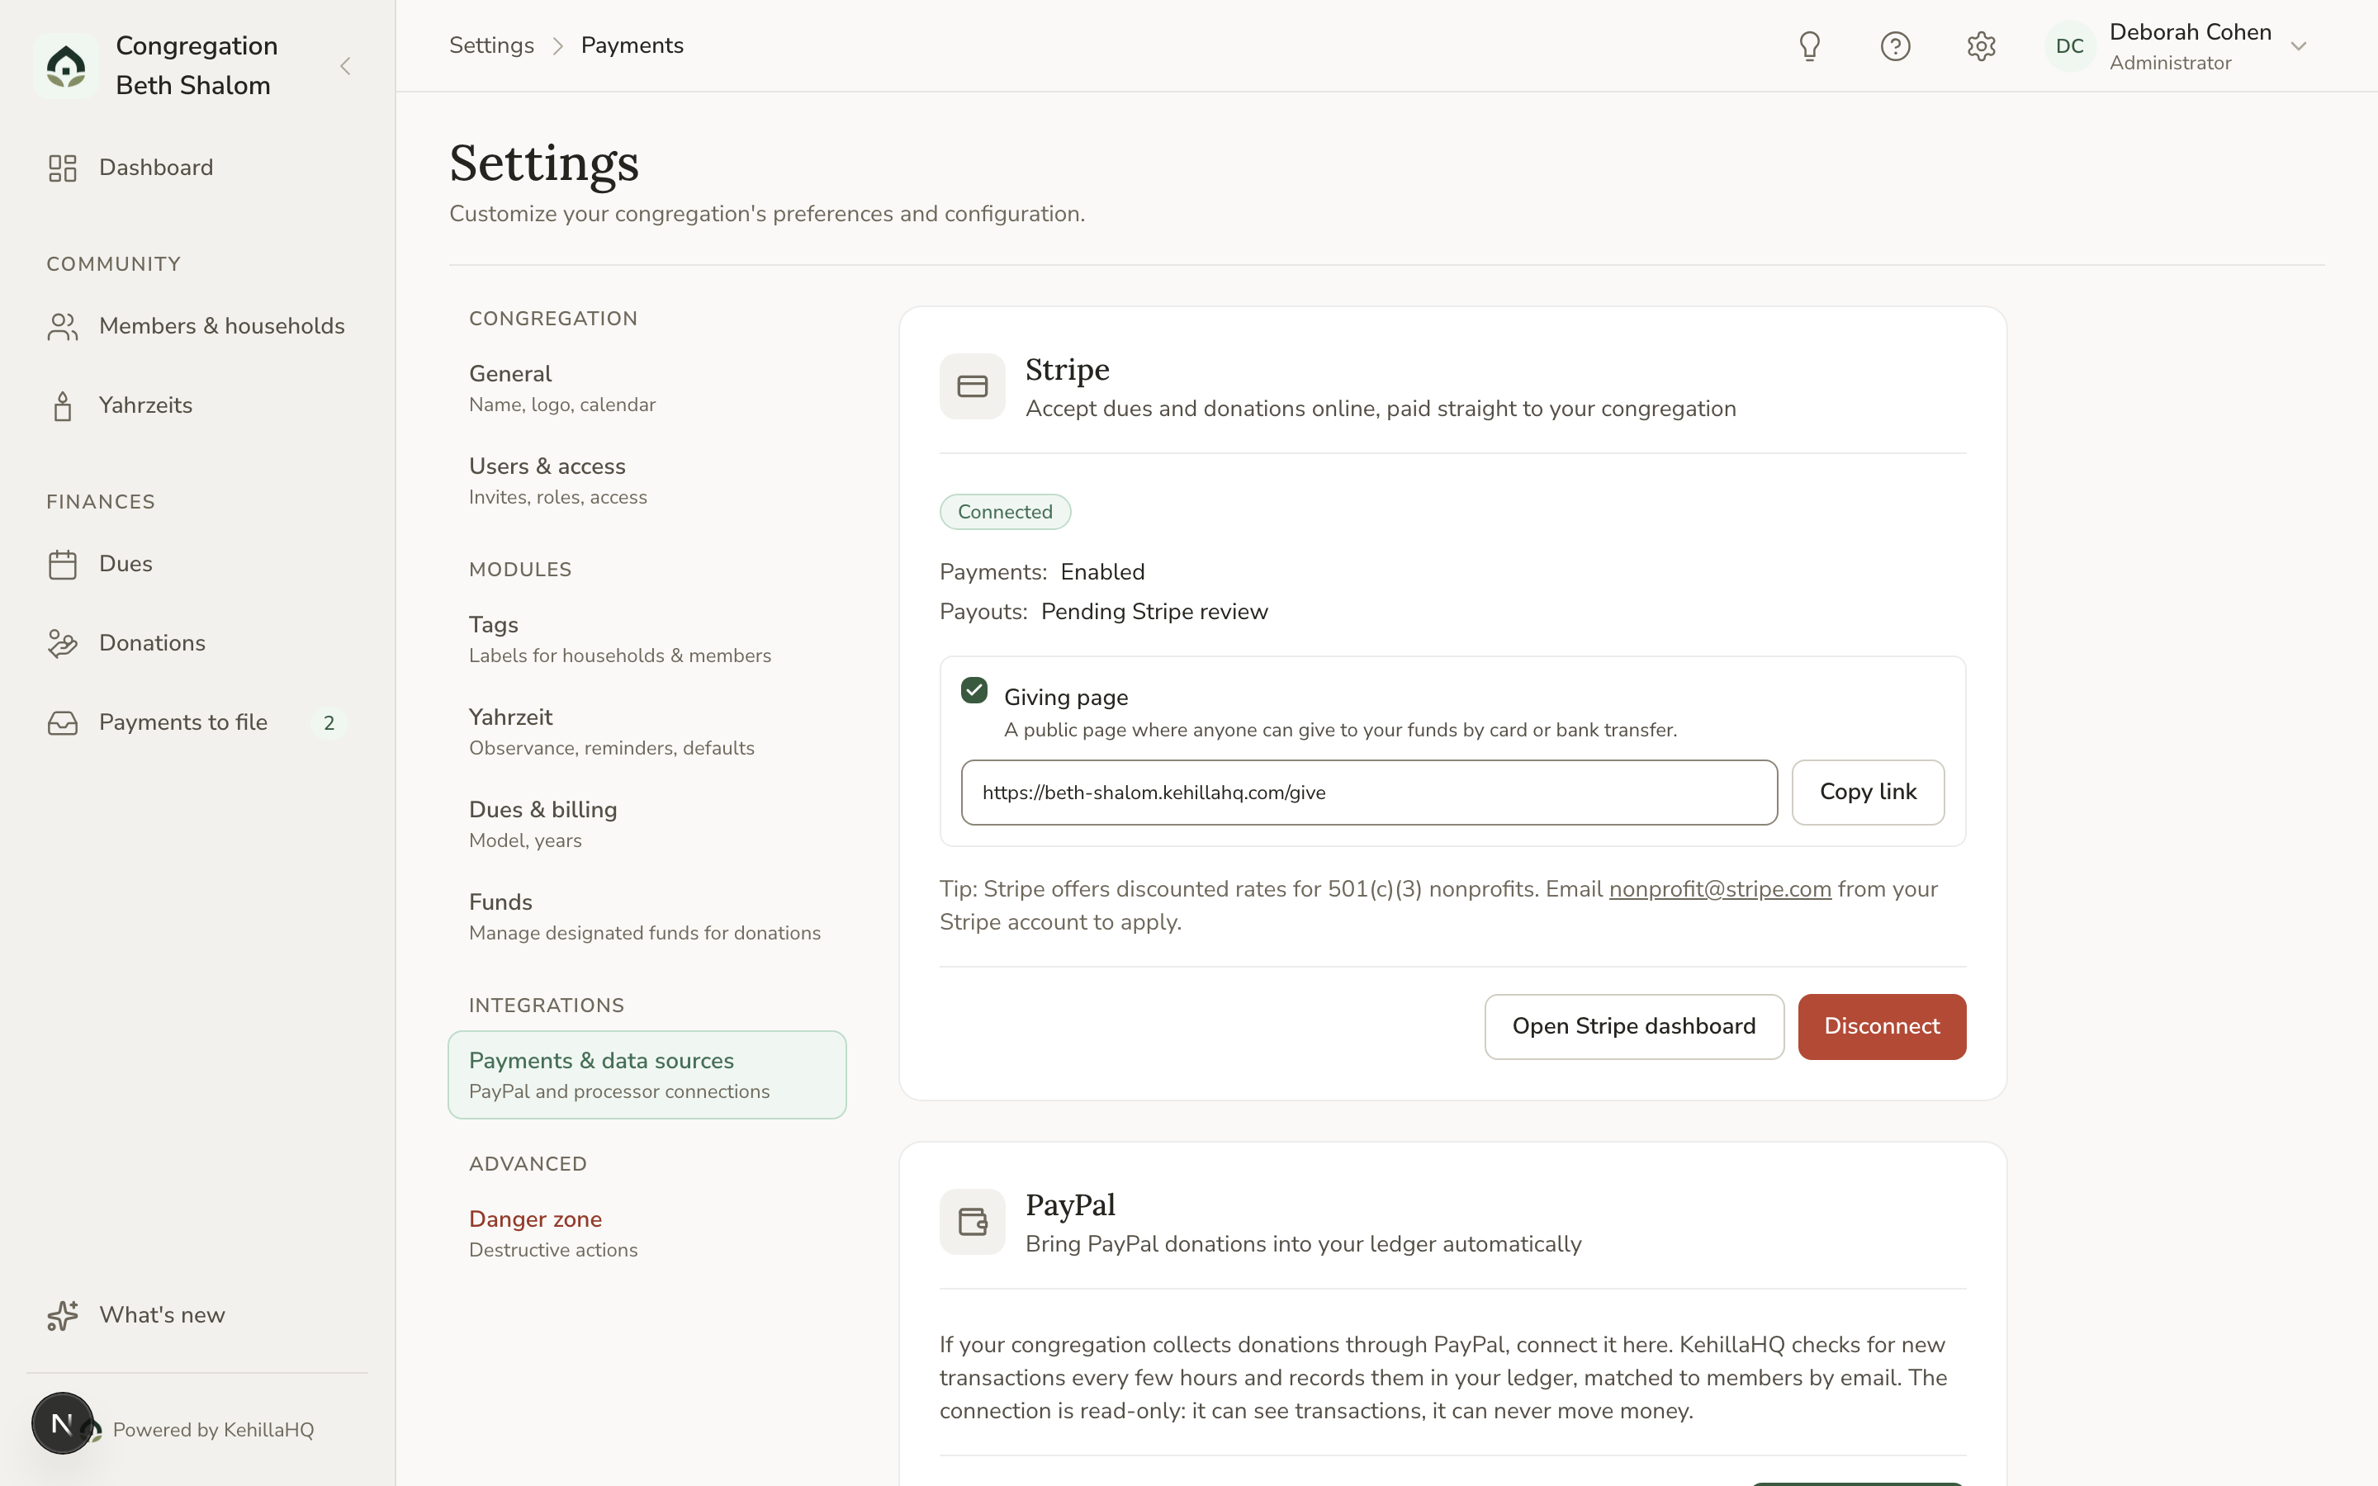Screen dimensions: 2378x1486
Task: Click the Payments to file badge 2
Action: point(329,723)
